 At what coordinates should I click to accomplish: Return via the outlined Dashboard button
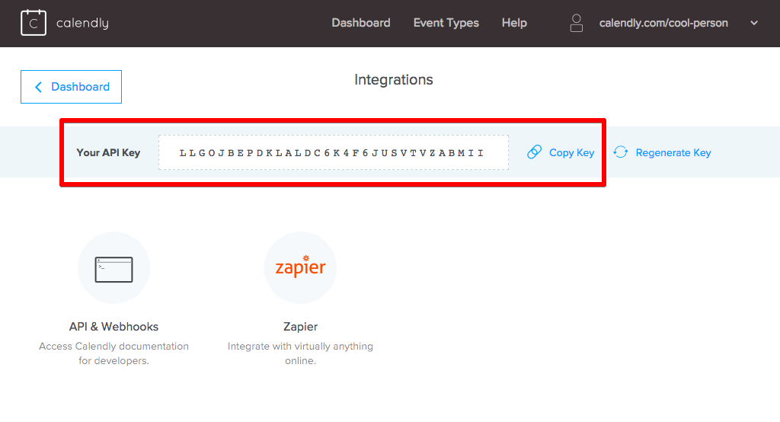coord(71,87)
